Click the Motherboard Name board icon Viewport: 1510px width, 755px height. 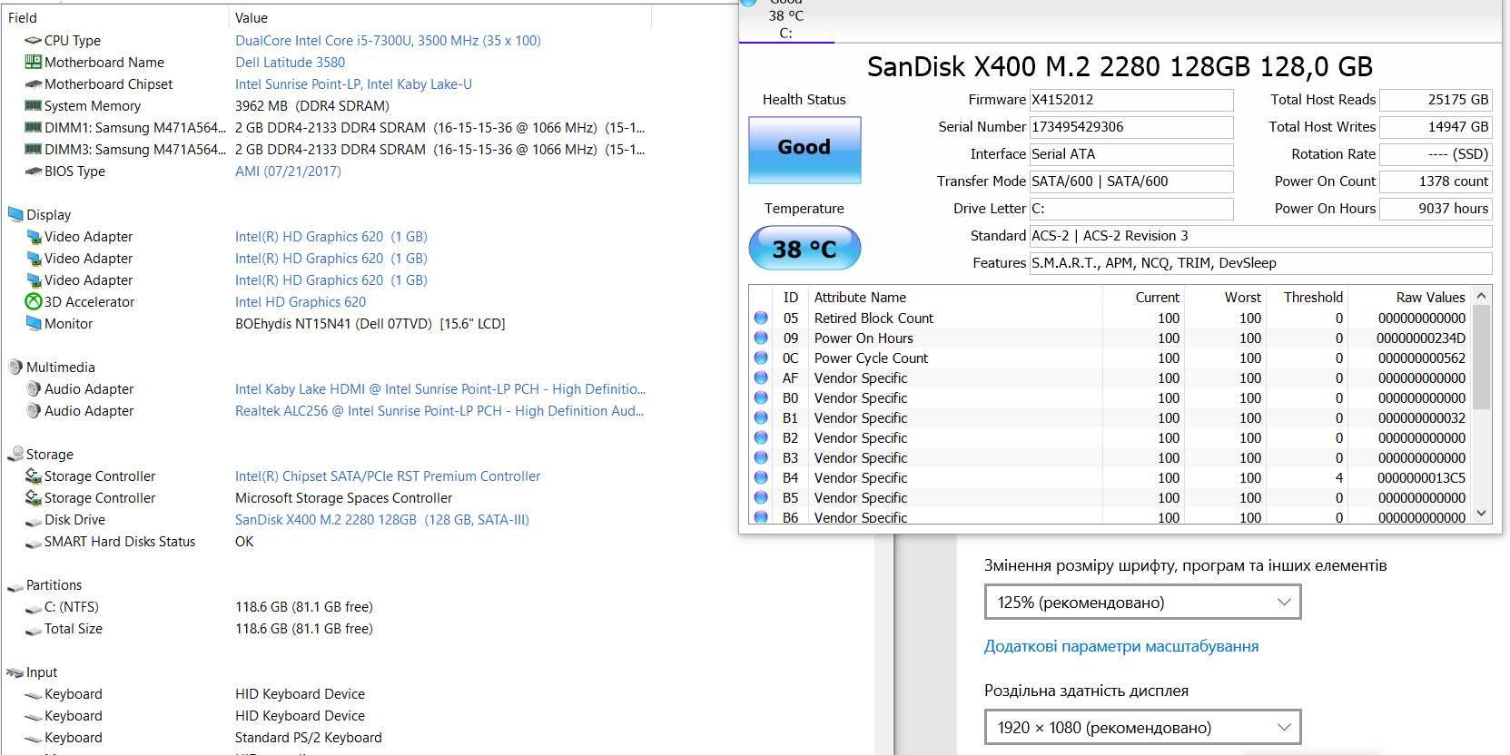pyautogui.click(x=34, y=63)
